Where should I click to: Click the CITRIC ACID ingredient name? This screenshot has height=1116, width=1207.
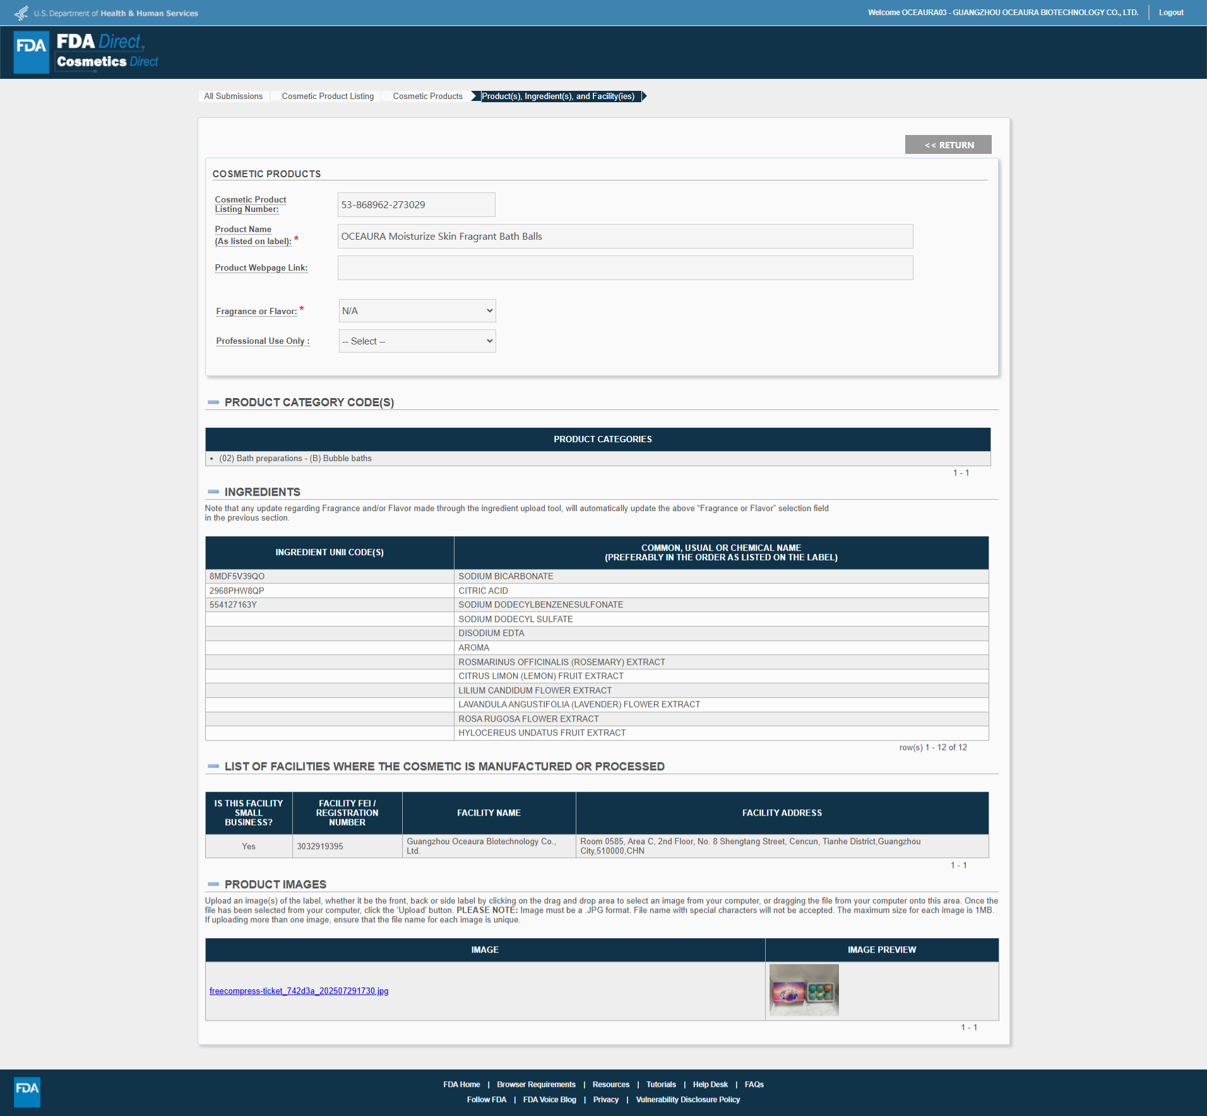tap(483, 591)
